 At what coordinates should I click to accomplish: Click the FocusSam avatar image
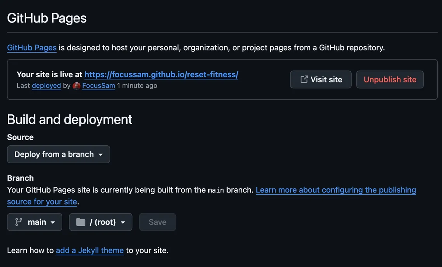tap(77, 86)
